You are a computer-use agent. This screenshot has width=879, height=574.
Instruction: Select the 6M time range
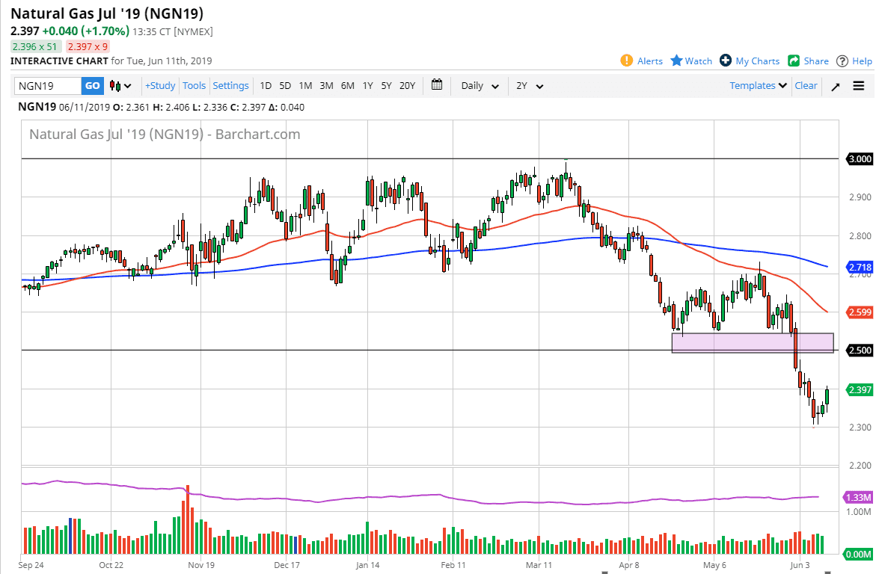(347, 86)
